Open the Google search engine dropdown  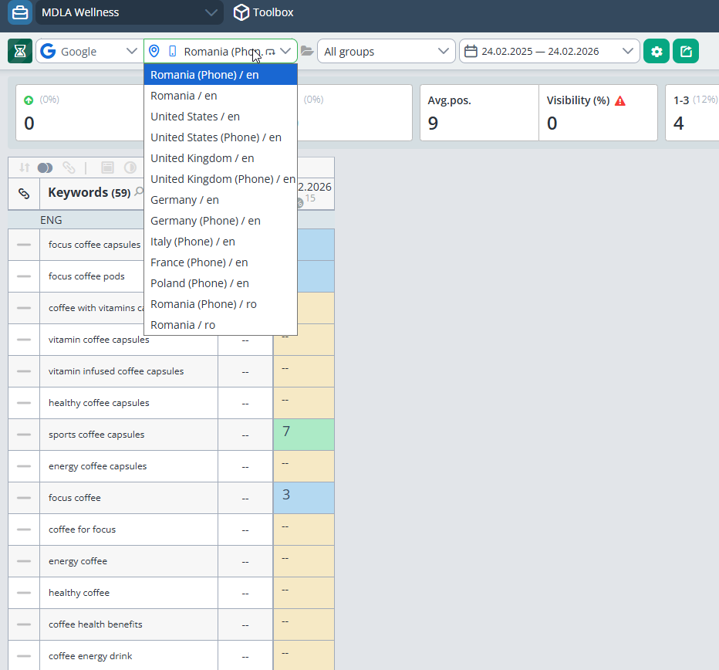89,51
